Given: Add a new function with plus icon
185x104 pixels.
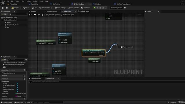Looking at the screenshot, I should [x=24, y=70].
